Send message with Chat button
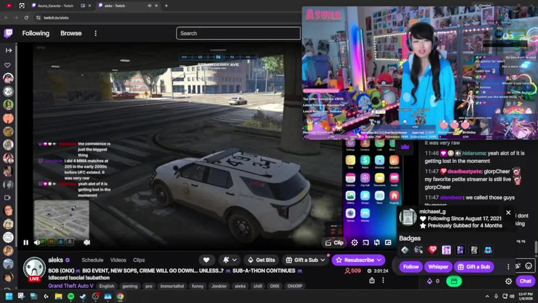Image resolution: width=538 pixels, height=303 pixels. pos(525,281)
